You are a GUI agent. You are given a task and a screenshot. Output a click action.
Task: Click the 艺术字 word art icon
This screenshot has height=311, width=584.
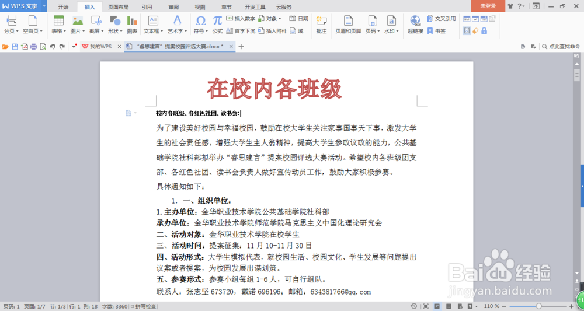pos(178,20)
